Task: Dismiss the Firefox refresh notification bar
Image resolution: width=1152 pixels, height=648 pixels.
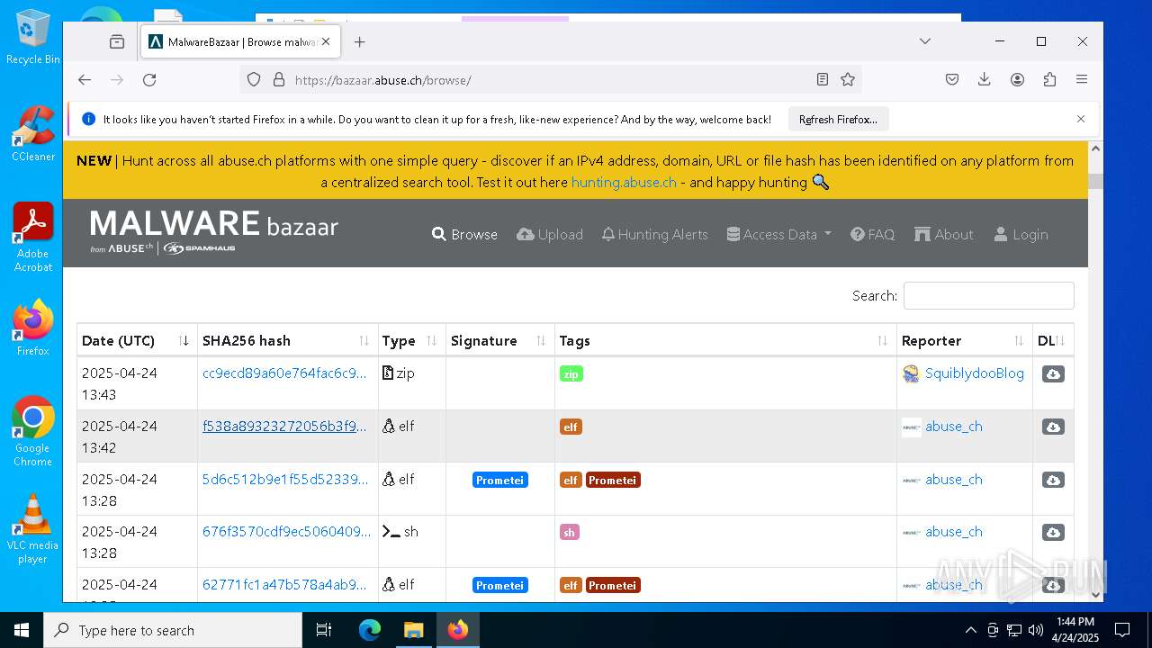Action: coord(1081,119)
